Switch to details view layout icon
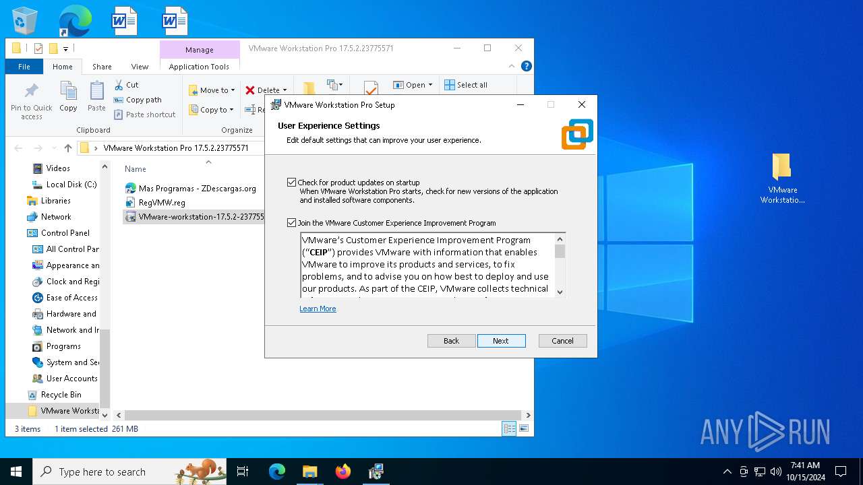The image size is (863, 485). click(509, 428)
